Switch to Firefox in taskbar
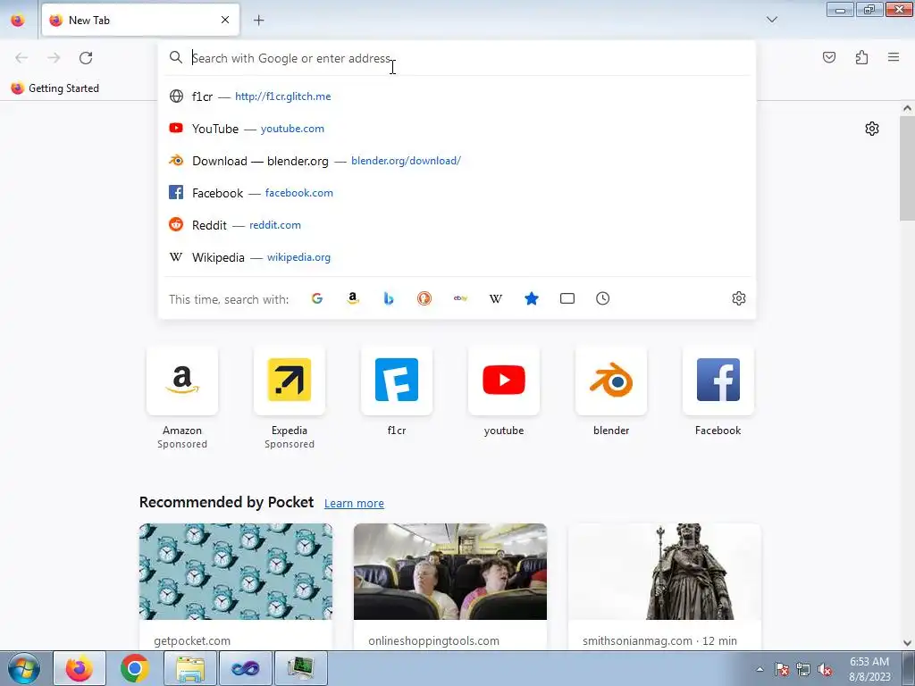 click(80, 668)
